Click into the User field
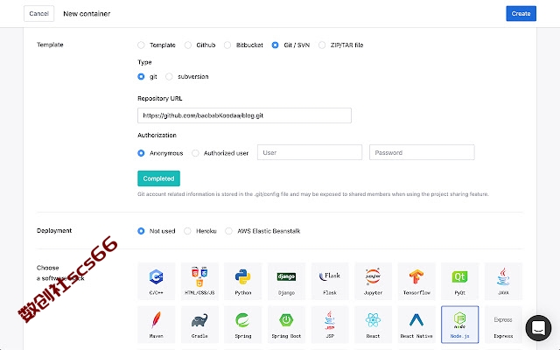The width and height of the screenshot is (560, 350). 310,152
